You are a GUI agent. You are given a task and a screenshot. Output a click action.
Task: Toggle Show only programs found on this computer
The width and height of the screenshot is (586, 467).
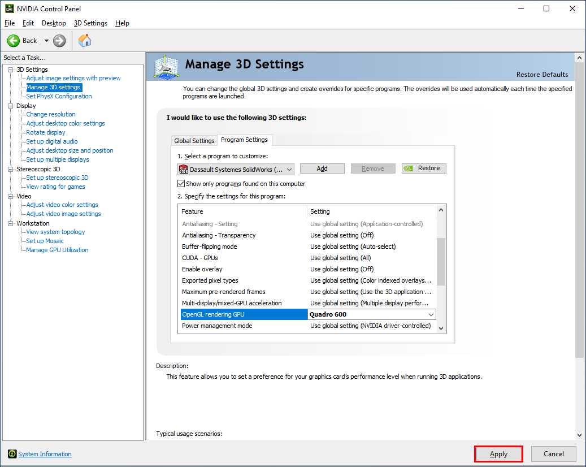click(181, 184)
